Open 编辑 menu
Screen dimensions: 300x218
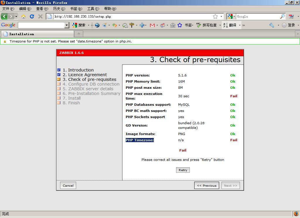[x=25, y=8]
